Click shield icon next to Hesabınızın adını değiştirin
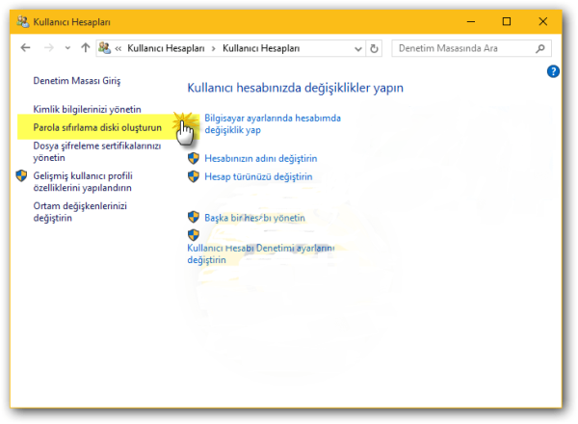This screenshot has height=424, width=578. coord(194,158)
